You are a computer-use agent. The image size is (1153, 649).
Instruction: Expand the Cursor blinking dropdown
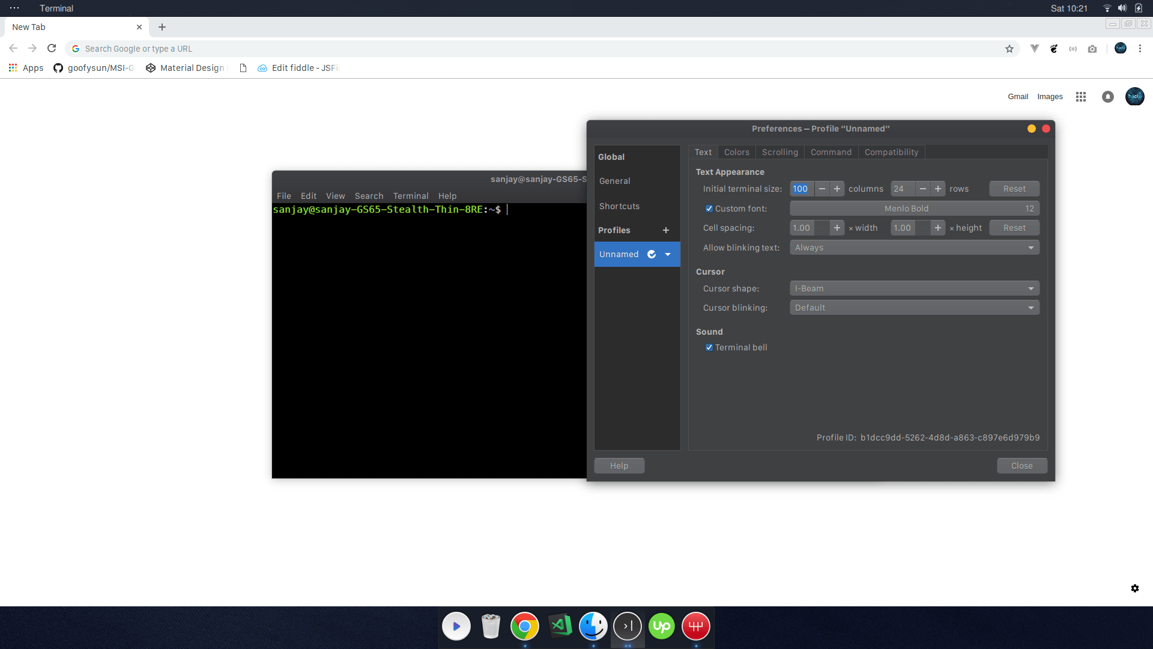click(x=914, y=308)
